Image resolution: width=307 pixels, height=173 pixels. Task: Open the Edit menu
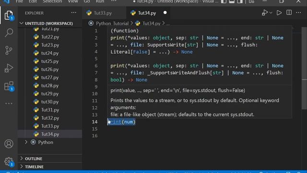[x=33, y=1]
